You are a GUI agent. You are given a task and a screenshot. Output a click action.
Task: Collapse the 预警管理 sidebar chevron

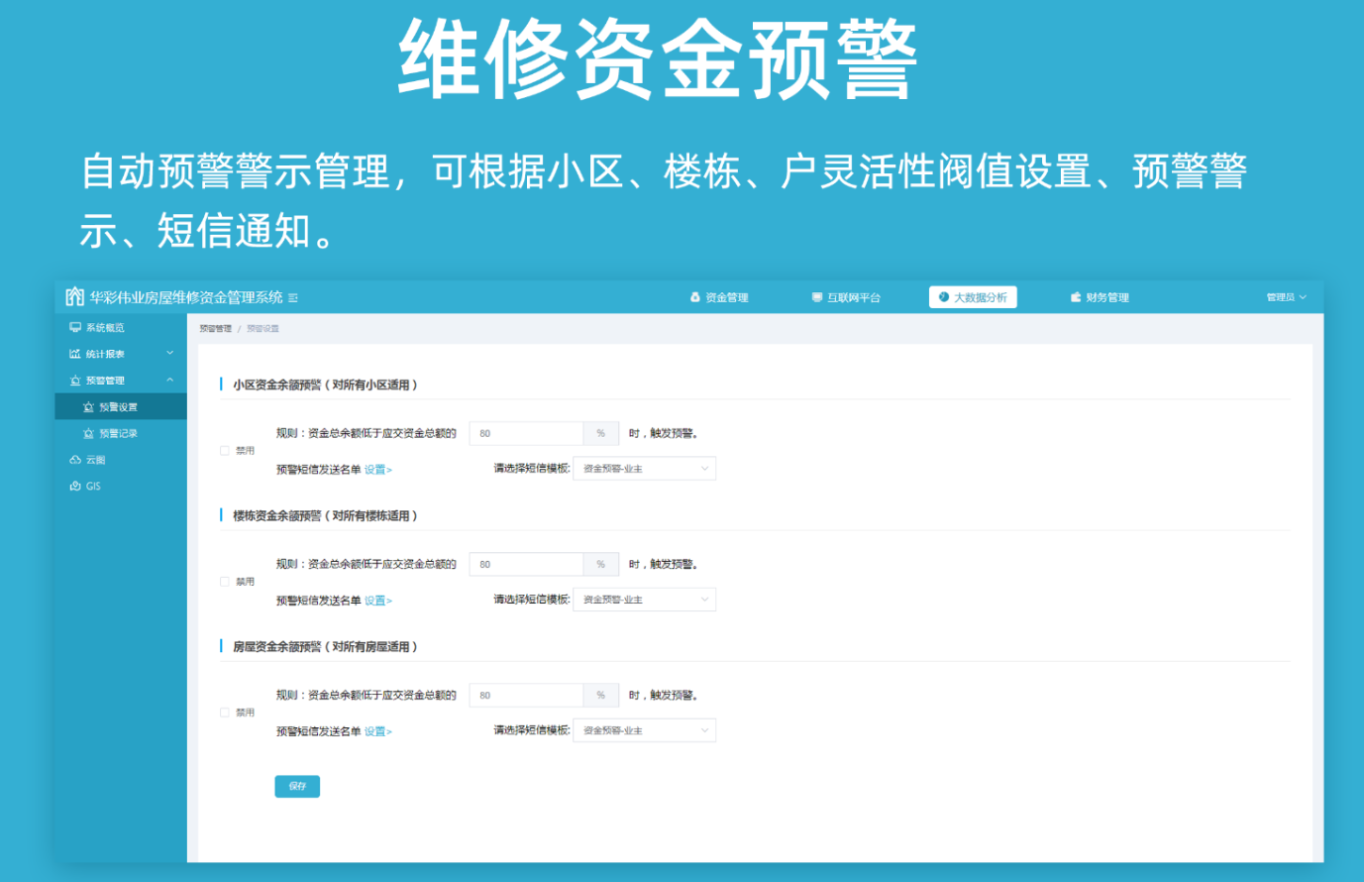pos(169,380)
